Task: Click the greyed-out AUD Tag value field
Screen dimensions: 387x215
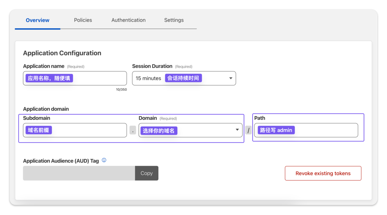Action: tap(79, 173)
